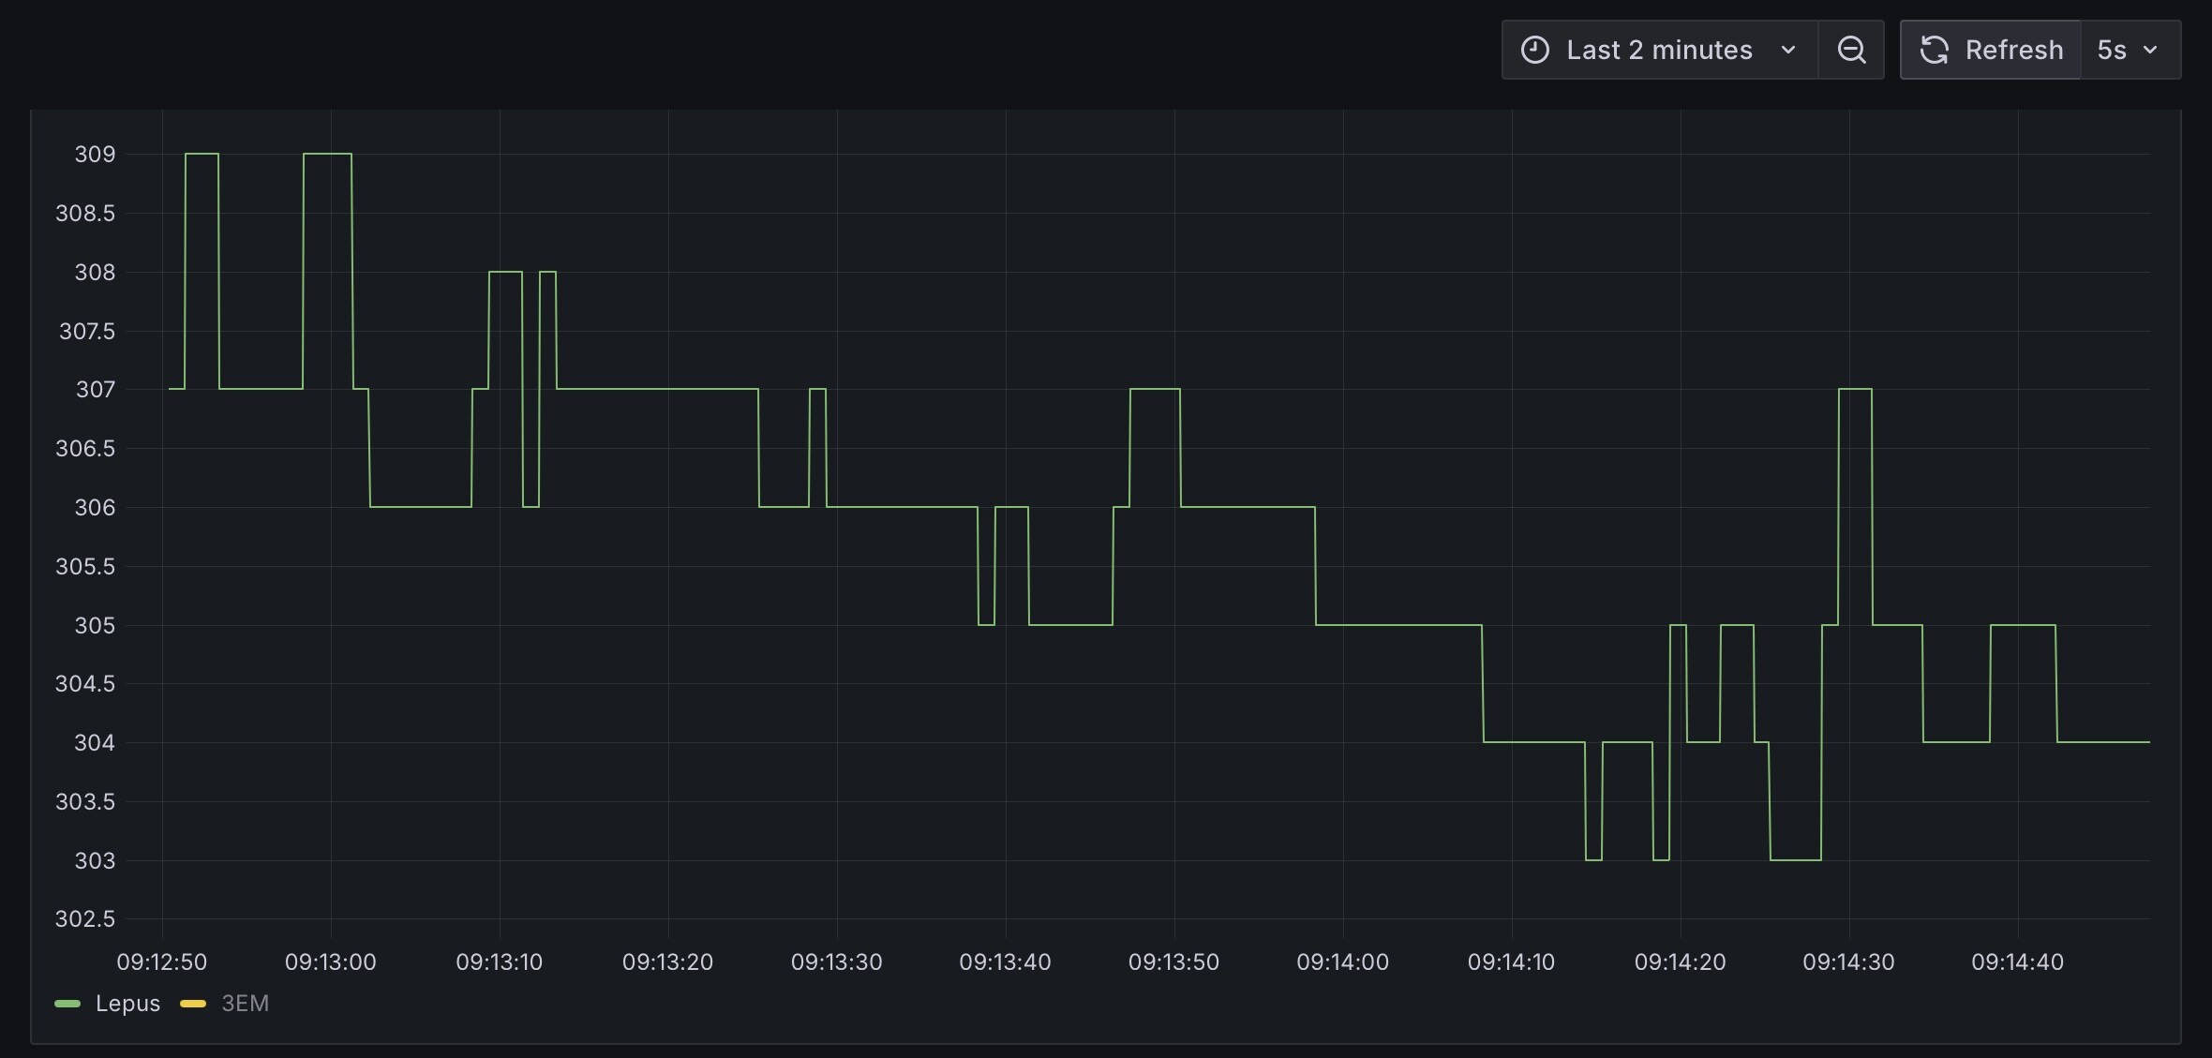Click the 304.5 y-axis label
Viewport: 2212px width, 1058px height.
(85, 683)
